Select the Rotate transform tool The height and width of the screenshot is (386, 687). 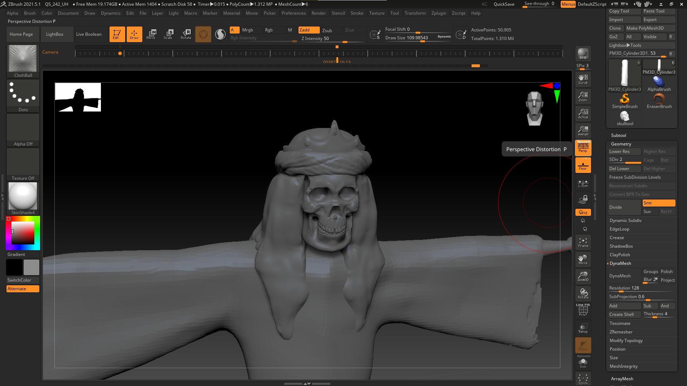[x=186, y=34]
